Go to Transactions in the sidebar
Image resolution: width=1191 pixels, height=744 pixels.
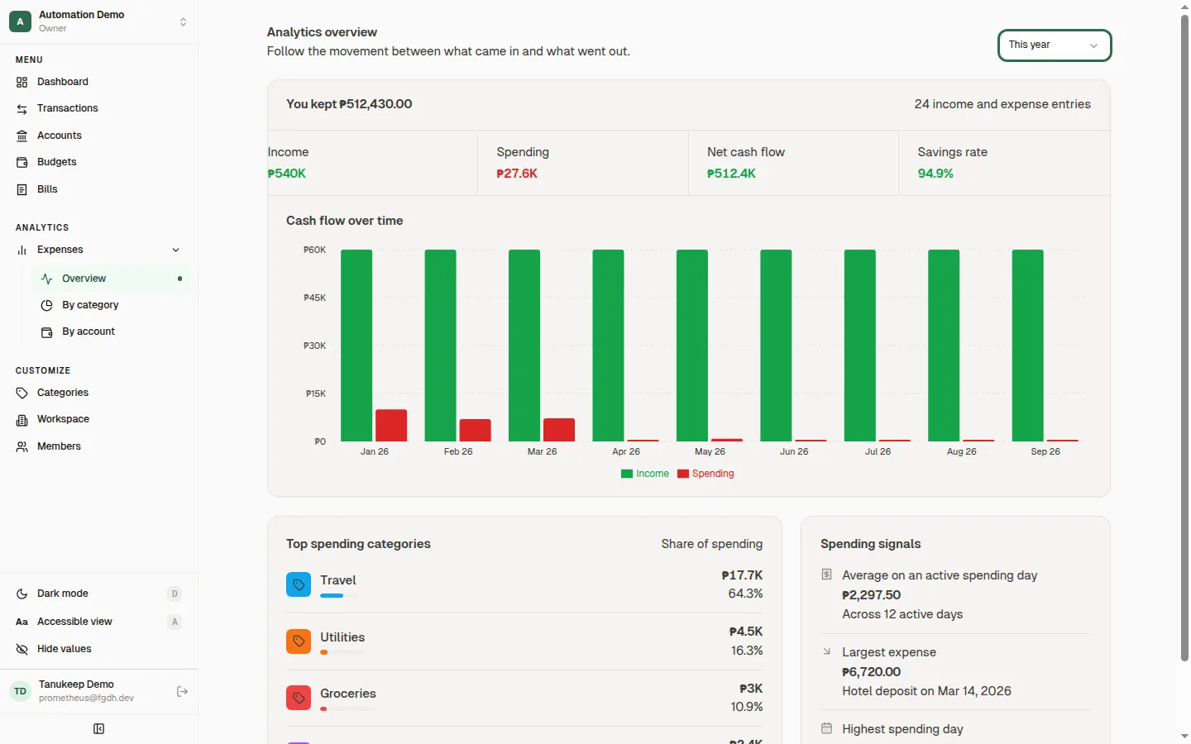pyautogui.click(x=99, y=108)
